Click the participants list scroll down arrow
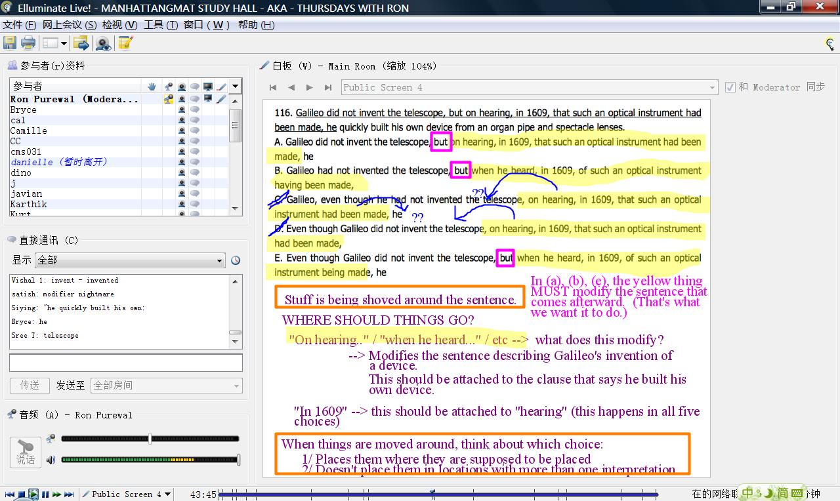Viewport: 840px width, 501px height. click(x=236, y=209)
